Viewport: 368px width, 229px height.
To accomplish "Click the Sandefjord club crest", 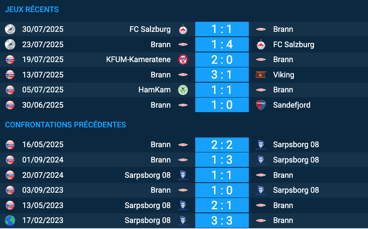I will click(x=260, y=105).
